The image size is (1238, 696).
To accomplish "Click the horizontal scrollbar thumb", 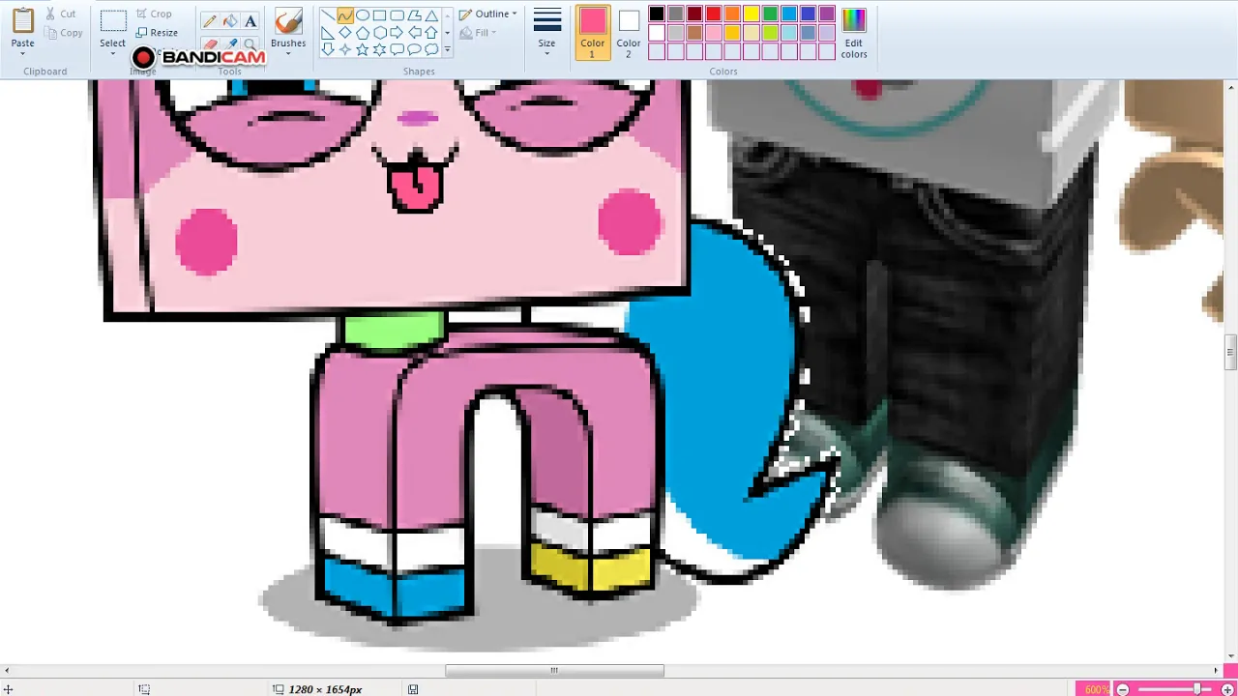I will [554, 670].
